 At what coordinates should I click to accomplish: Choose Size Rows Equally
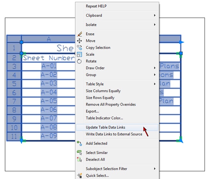(117, 98)
